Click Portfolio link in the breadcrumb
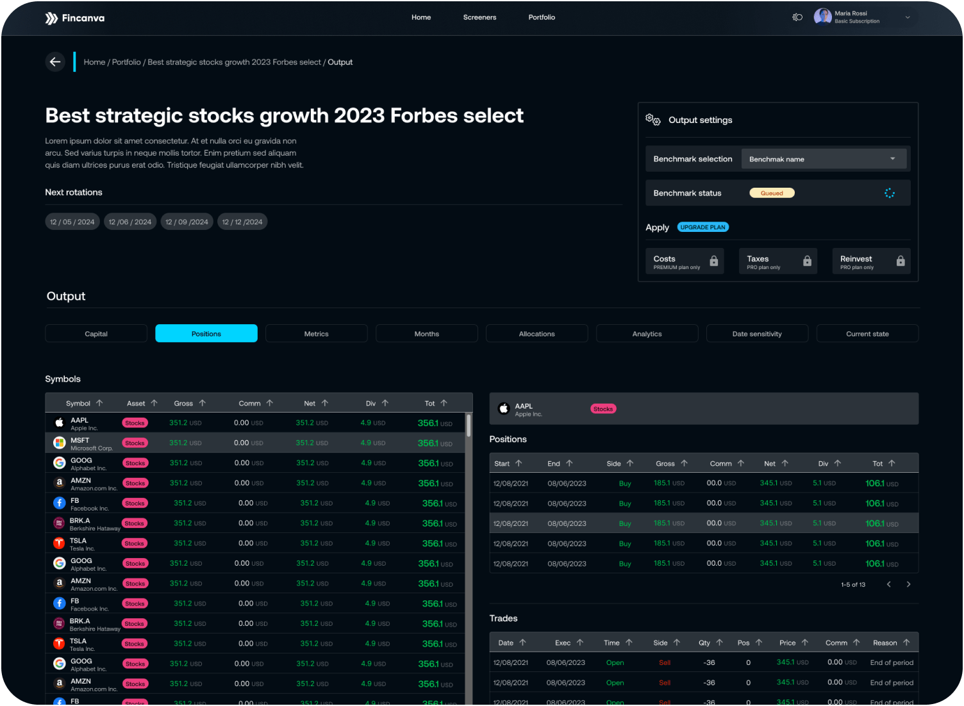964x706 pixels. tap(126, 62)
